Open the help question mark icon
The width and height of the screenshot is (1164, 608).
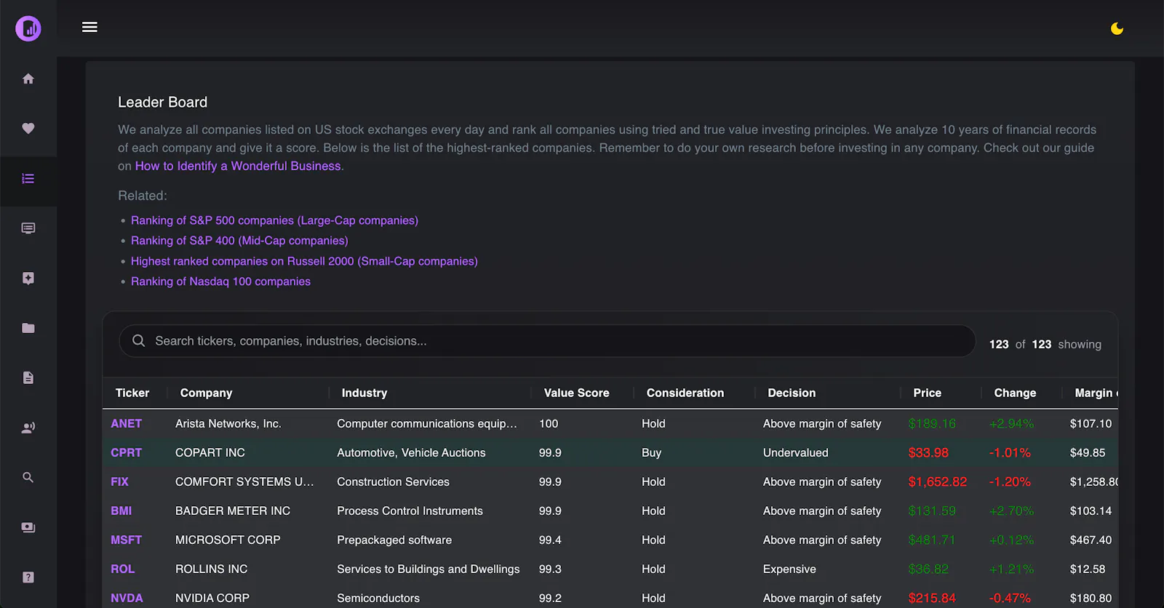[x=28, y=577]
